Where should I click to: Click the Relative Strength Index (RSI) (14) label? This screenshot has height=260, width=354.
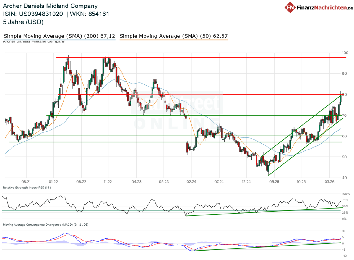tap(27, 188)
